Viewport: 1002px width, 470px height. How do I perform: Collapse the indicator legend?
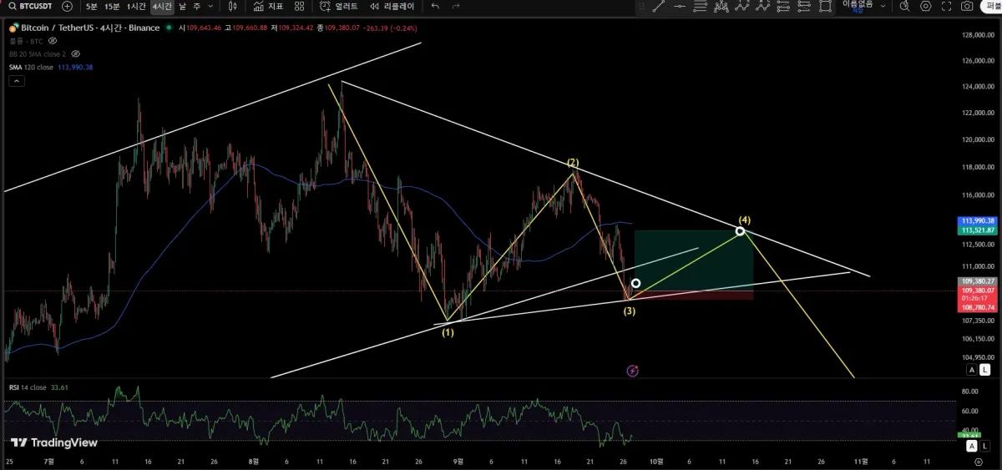pyautogui.click(x=17, y=81)
